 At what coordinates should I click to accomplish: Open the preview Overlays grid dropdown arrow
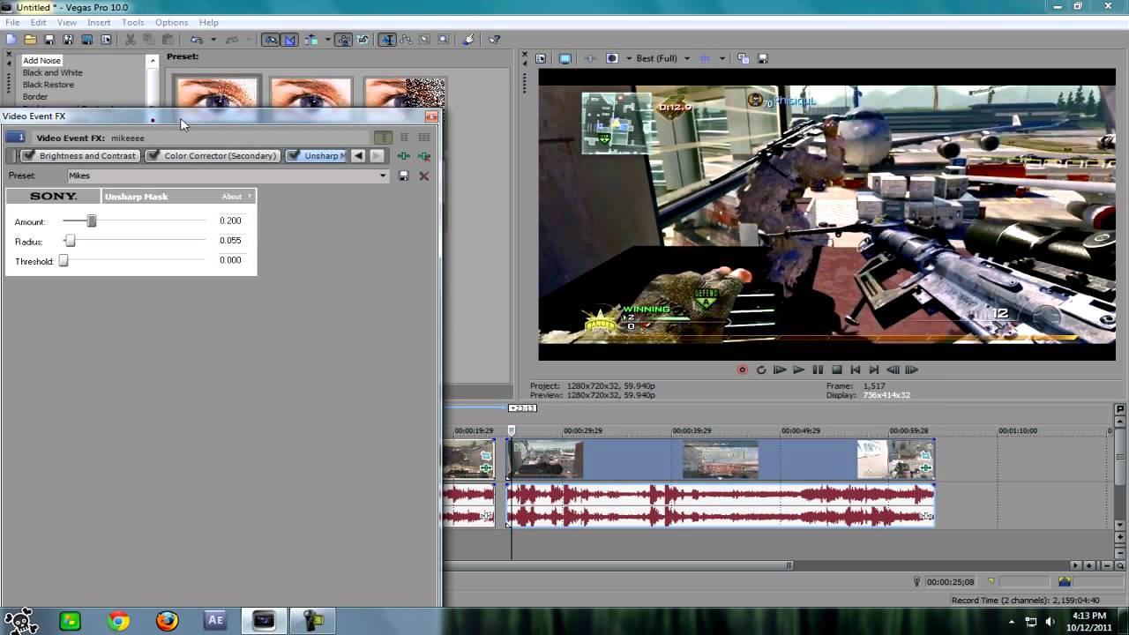(722, 58)
